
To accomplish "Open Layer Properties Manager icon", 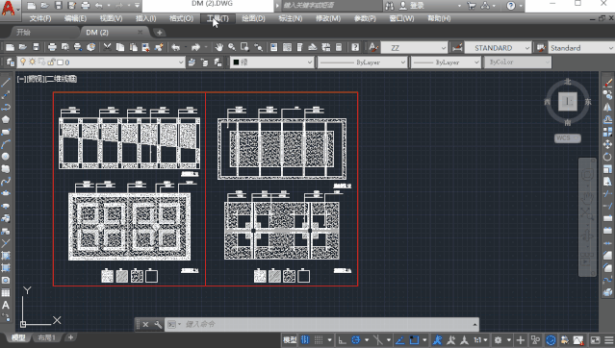I will point(11,62).
